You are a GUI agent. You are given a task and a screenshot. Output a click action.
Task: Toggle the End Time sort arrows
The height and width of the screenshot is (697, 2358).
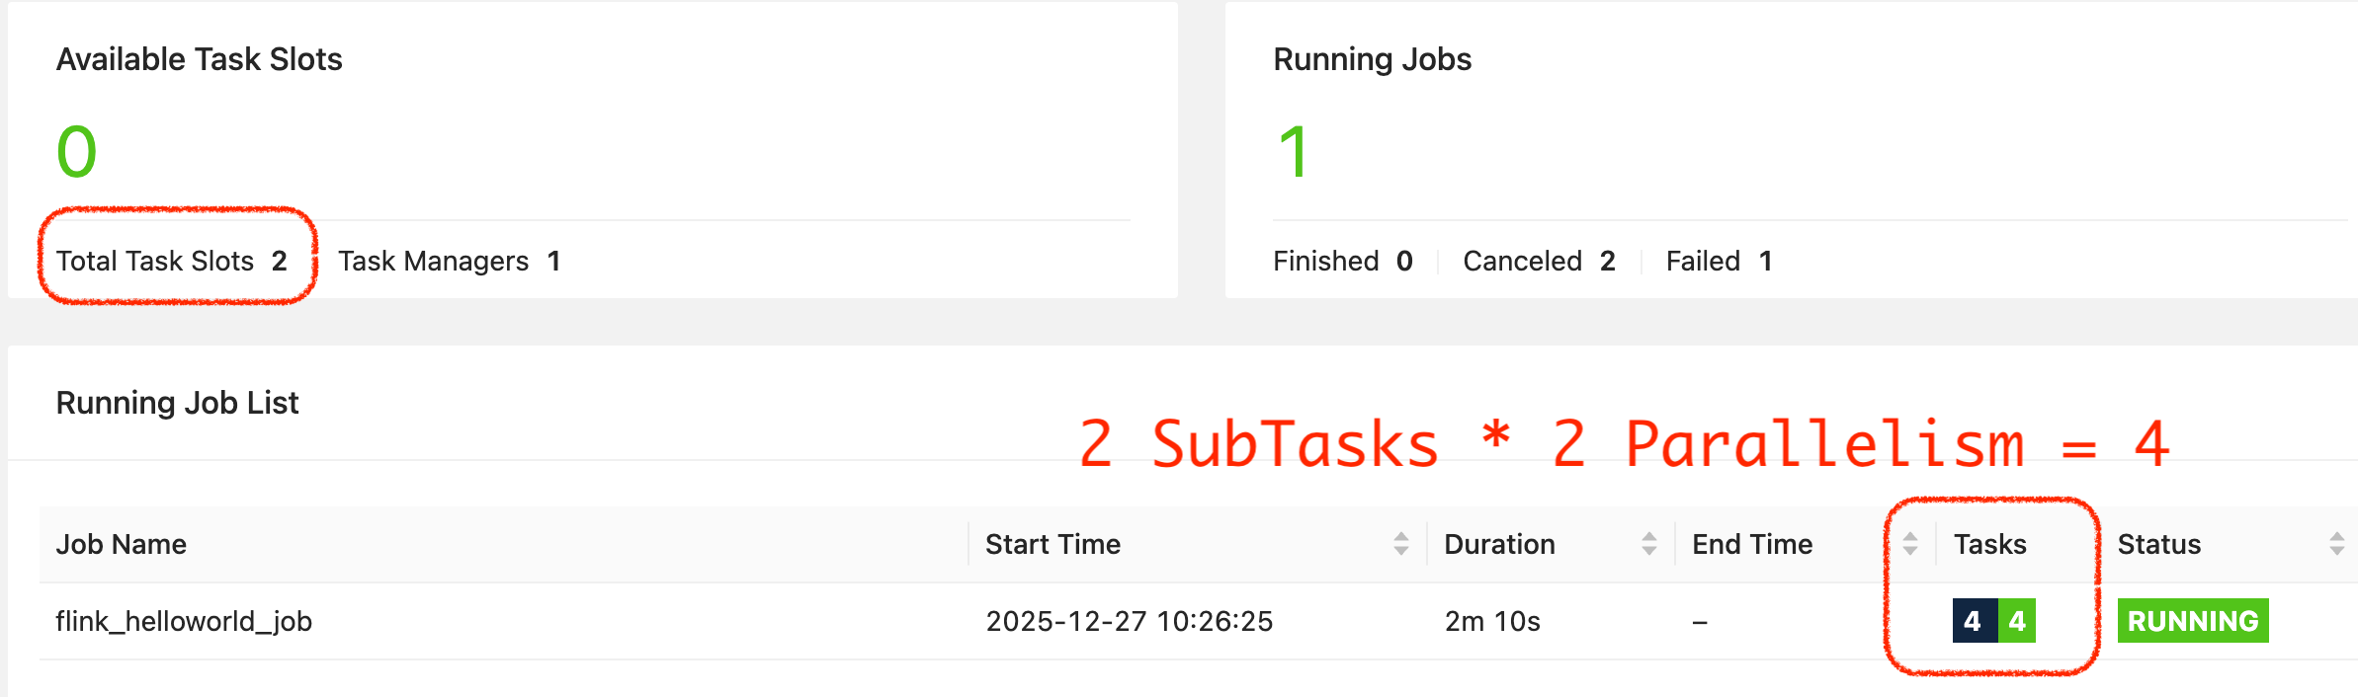coord(1909,544)
